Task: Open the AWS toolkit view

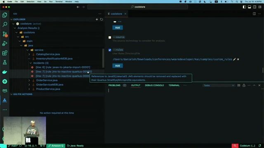Action: click(x=5, y=90)
